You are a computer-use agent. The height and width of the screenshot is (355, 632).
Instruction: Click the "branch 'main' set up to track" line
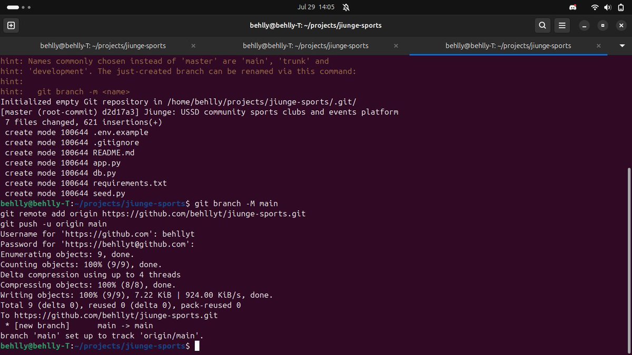coord(102,336)
